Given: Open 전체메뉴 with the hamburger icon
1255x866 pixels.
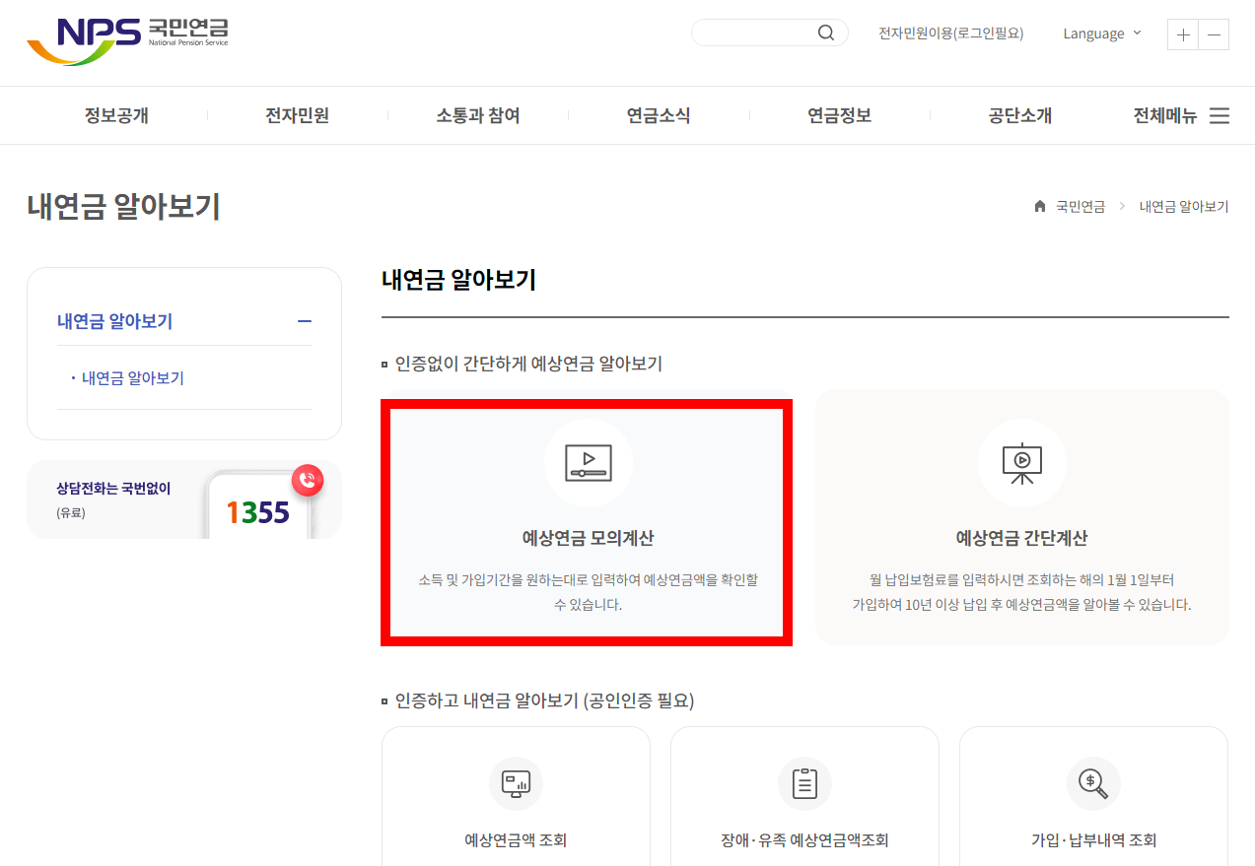Looking at the screenshot, I should point(1219,115).
